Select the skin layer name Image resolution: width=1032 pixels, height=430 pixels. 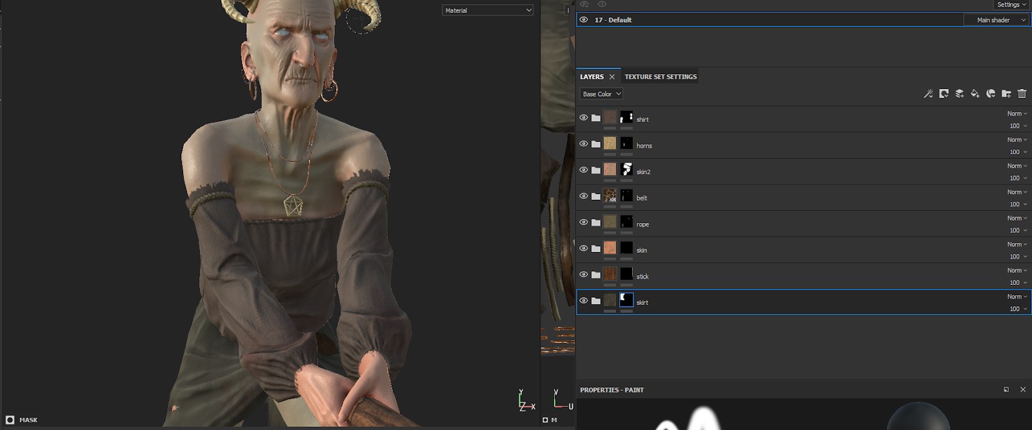tap(641, 250)
